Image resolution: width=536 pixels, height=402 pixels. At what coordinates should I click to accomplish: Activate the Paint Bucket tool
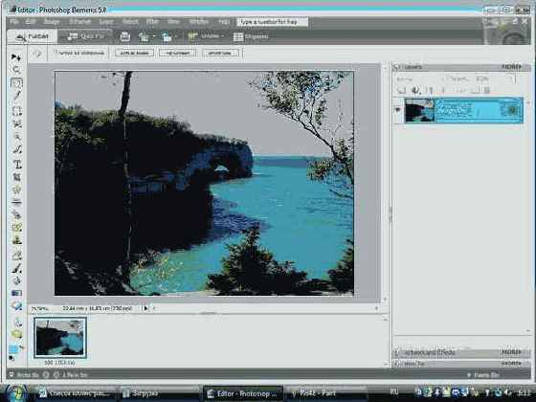coord(16,280)
